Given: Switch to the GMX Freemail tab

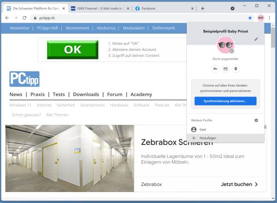Looking at the screenshot, I should (x=100, y=9).
